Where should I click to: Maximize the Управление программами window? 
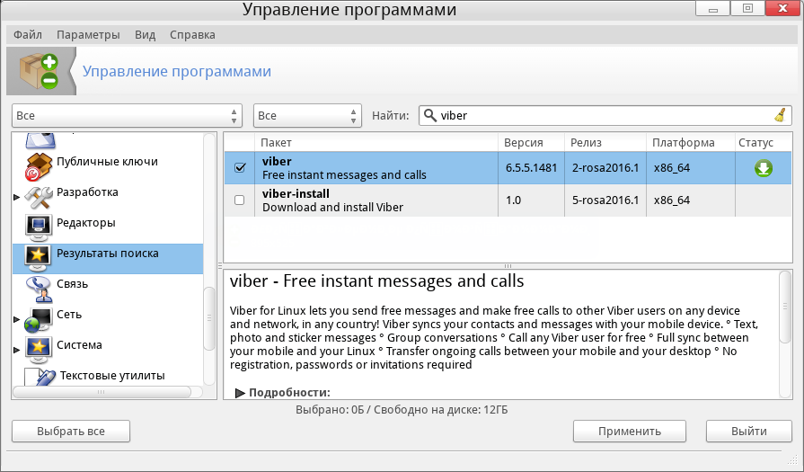747,8
